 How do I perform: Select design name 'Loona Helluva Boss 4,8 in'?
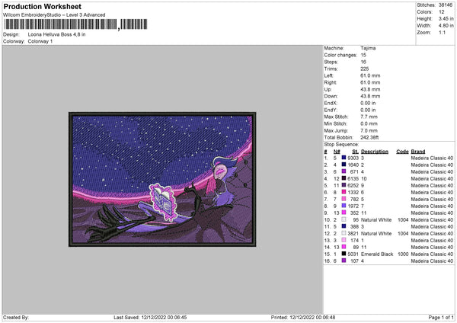coord(57,34)
